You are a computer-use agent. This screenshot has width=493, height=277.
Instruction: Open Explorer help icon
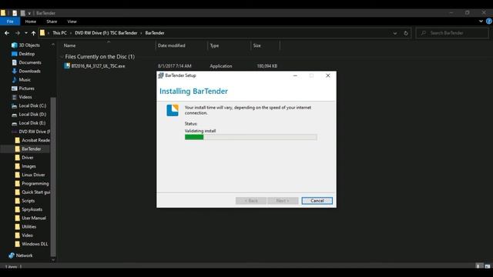(x=489, y=22)
